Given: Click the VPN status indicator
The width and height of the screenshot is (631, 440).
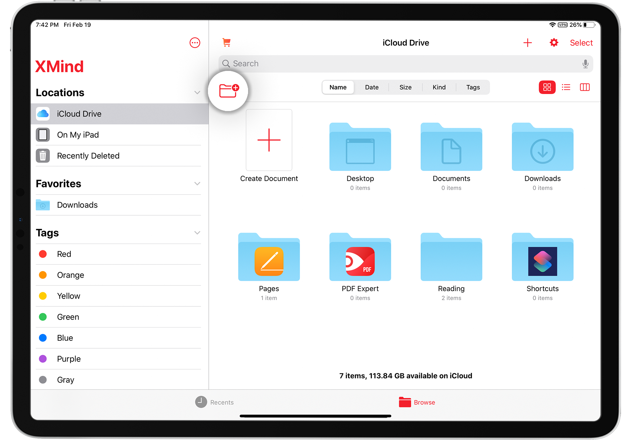Looking at the screenshot, I should (x=563, y=25).
